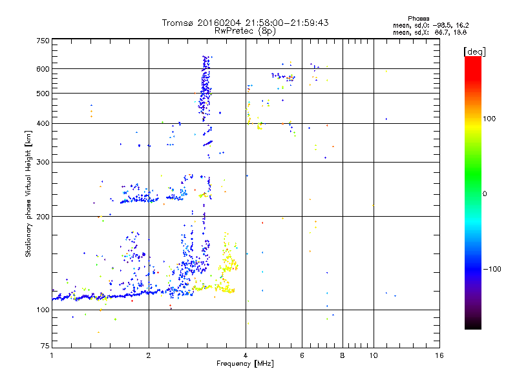Click the x-axis tick label '4'
Viewport: 517px width, 387px height.
(246, 355)
